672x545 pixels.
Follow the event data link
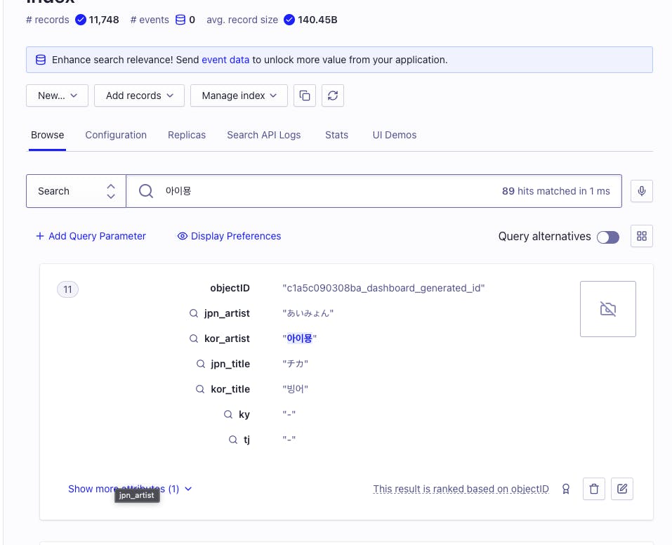coord(225,60)
